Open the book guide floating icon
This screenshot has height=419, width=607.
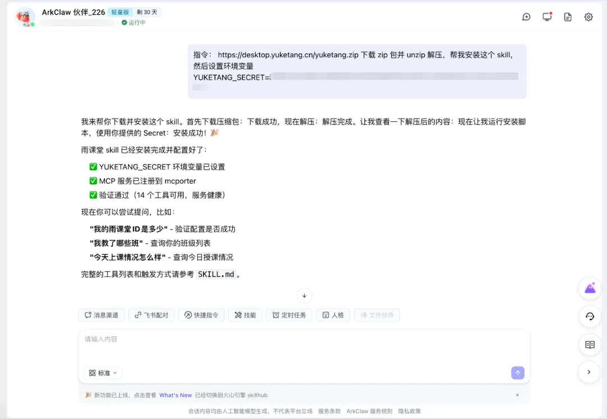tap(590, 345)
